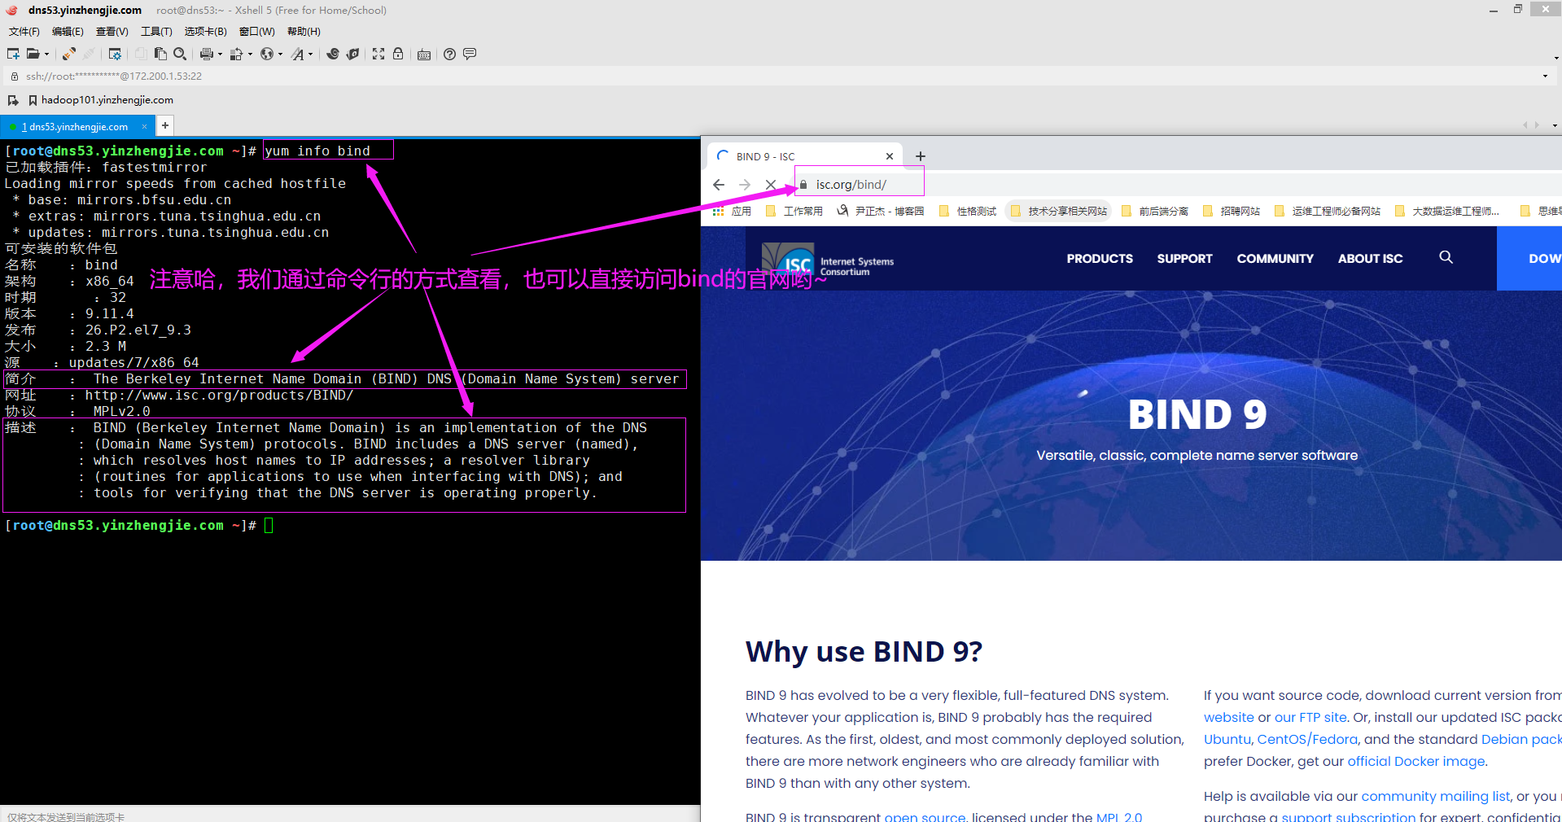
Task: Open the 文件(F) menu
Action: pos(24,32)
